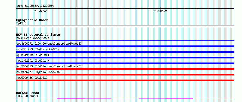Viewport: 242px width, 102px height.
Task: Click the red bar for nsv5999436
Action: click(x=125, y=80)
